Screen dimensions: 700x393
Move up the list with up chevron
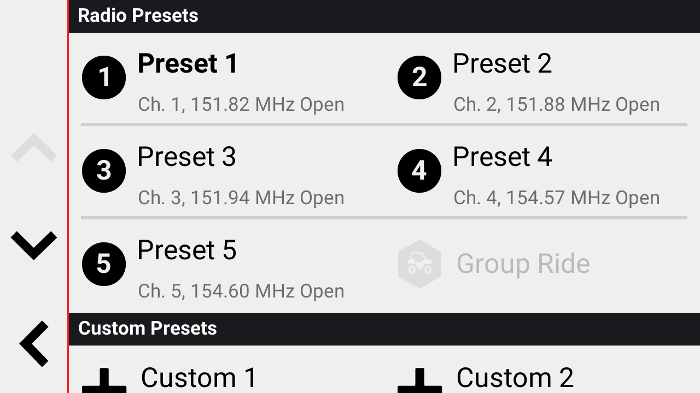[x=34, y=147]
